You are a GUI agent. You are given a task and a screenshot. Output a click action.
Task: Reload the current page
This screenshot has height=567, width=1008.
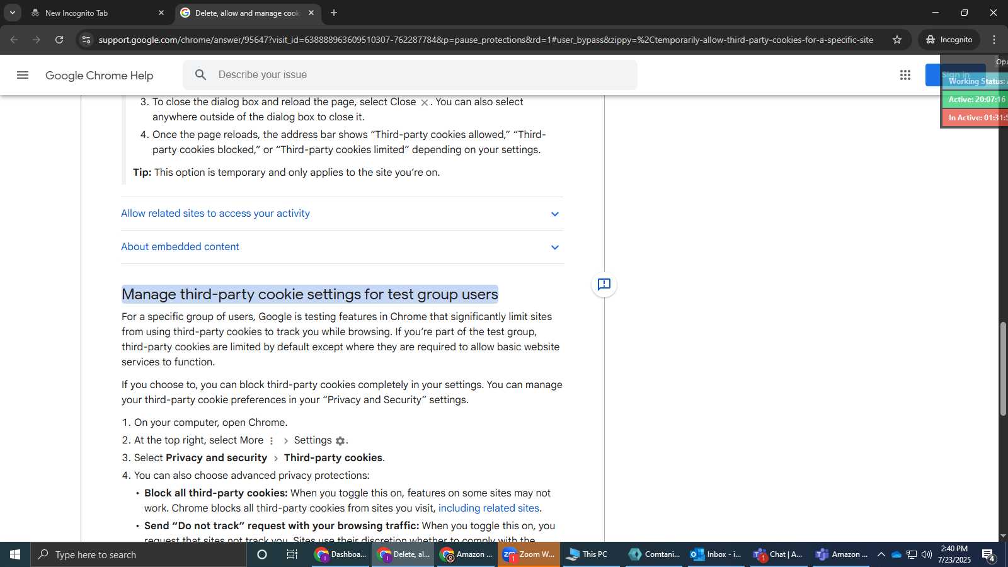pos(59,40)
